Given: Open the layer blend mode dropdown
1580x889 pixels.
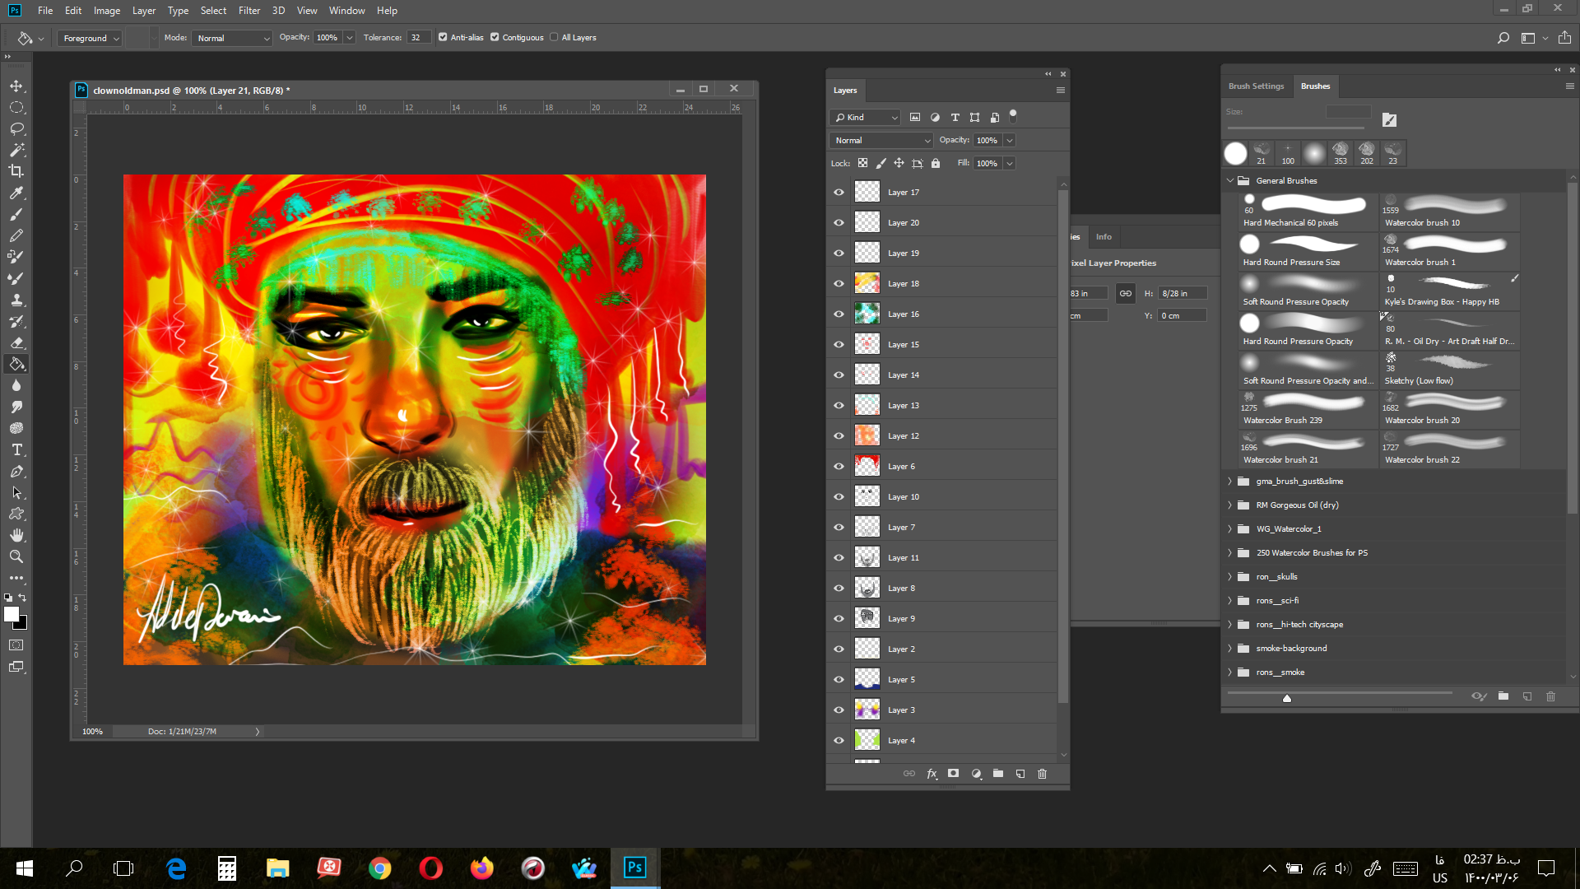Looking at the screenshot, I should tap(881, 141).
